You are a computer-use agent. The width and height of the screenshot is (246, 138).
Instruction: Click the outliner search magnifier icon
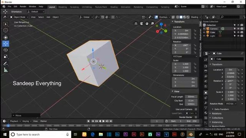(222, 17)
